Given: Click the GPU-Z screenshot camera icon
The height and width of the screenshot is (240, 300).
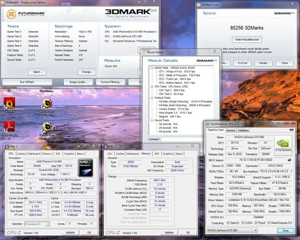Looking at the screenshot, I should click(x=291, y=130).
